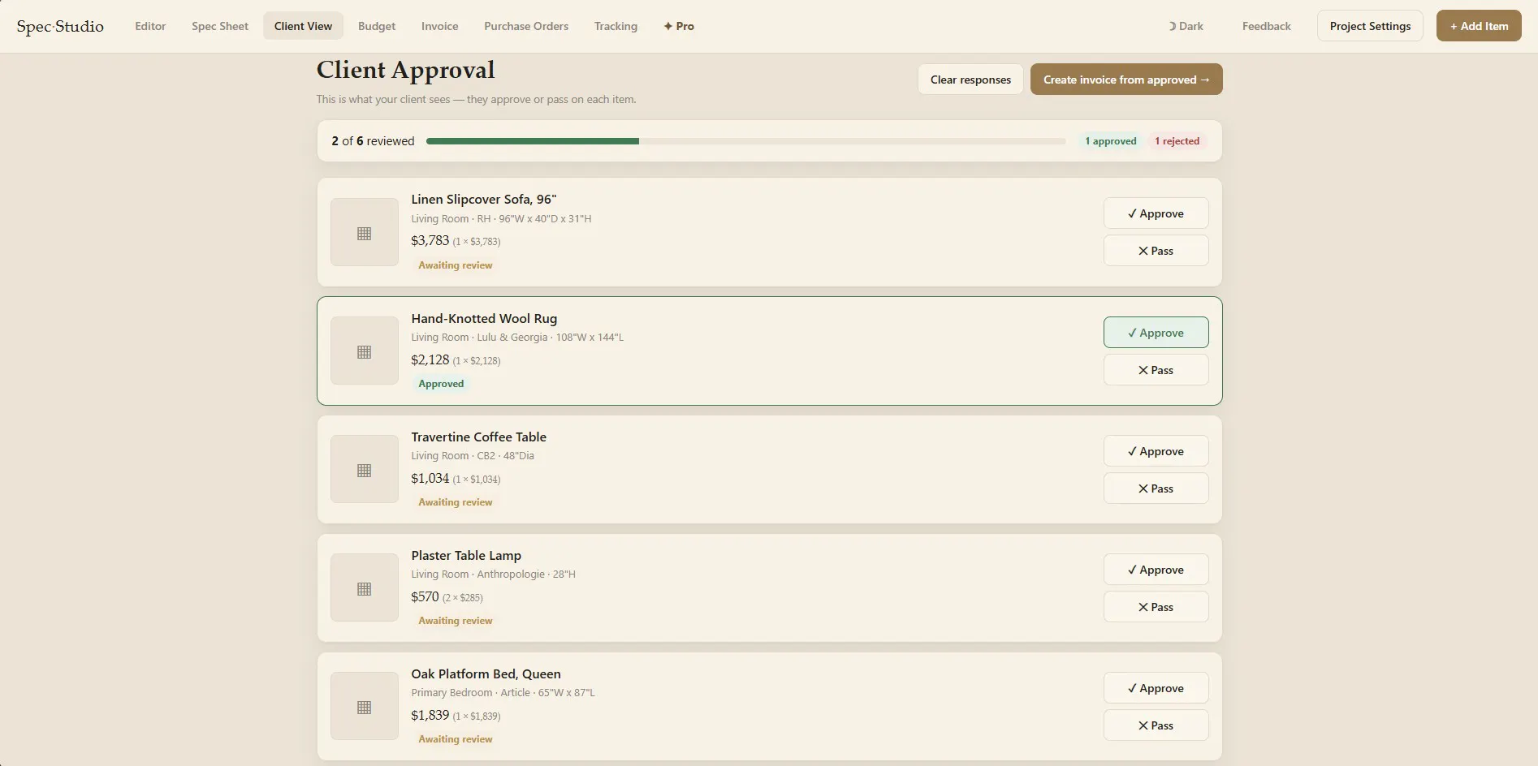
Task: Click the Add Item button
Action: click(1479, 26)
